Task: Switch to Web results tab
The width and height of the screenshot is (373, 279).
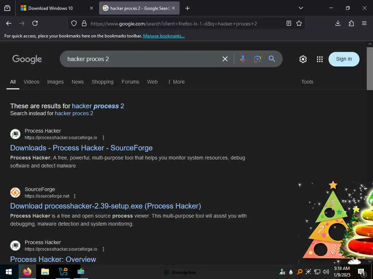Action: [152, 82]
